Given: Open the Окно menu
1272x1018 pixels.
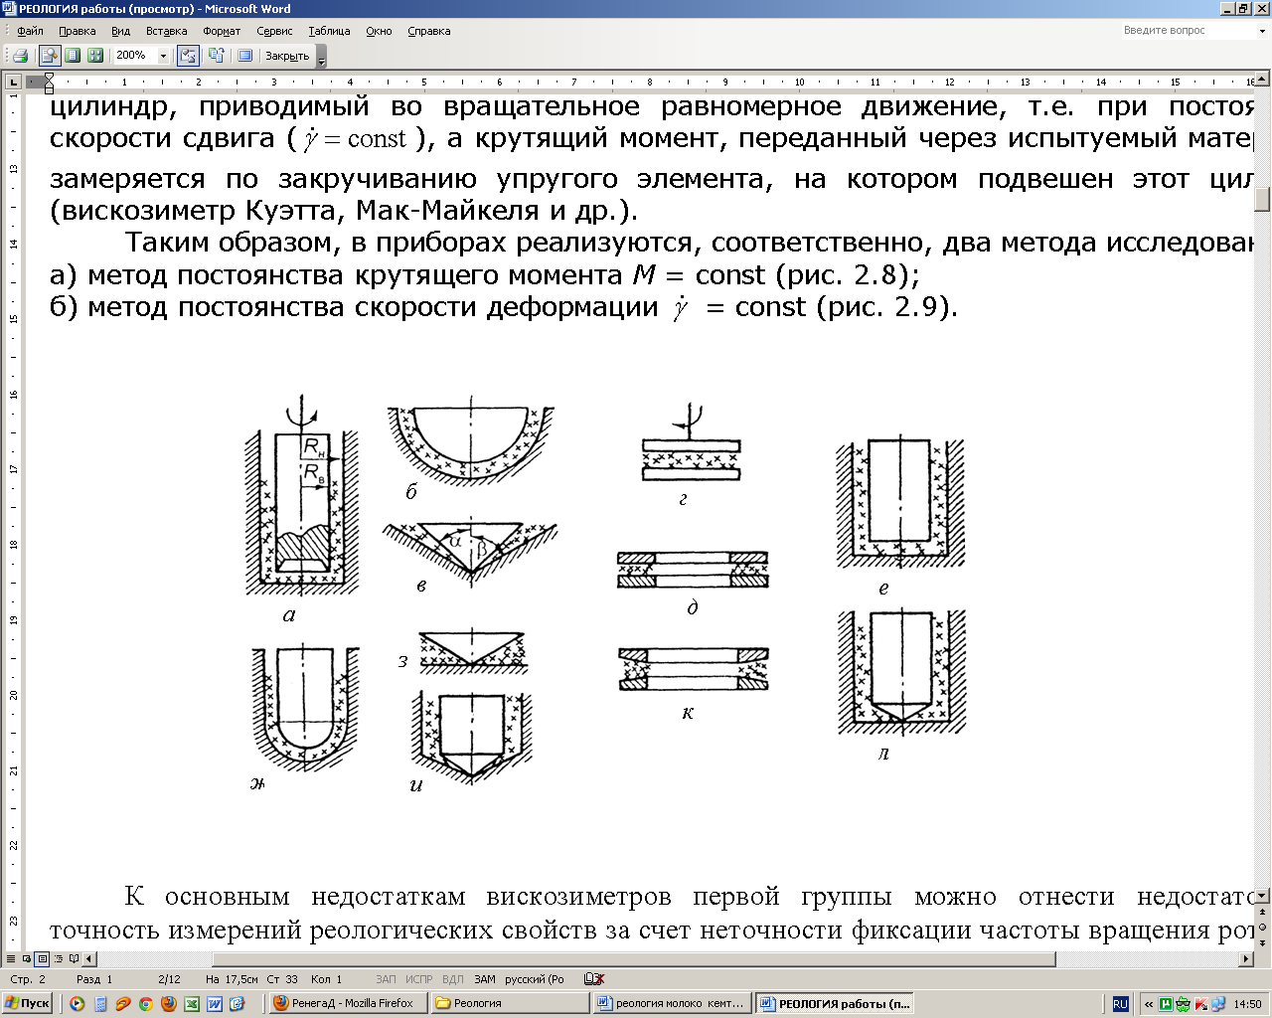Looking at the screenshot, I should coord(379,31).
